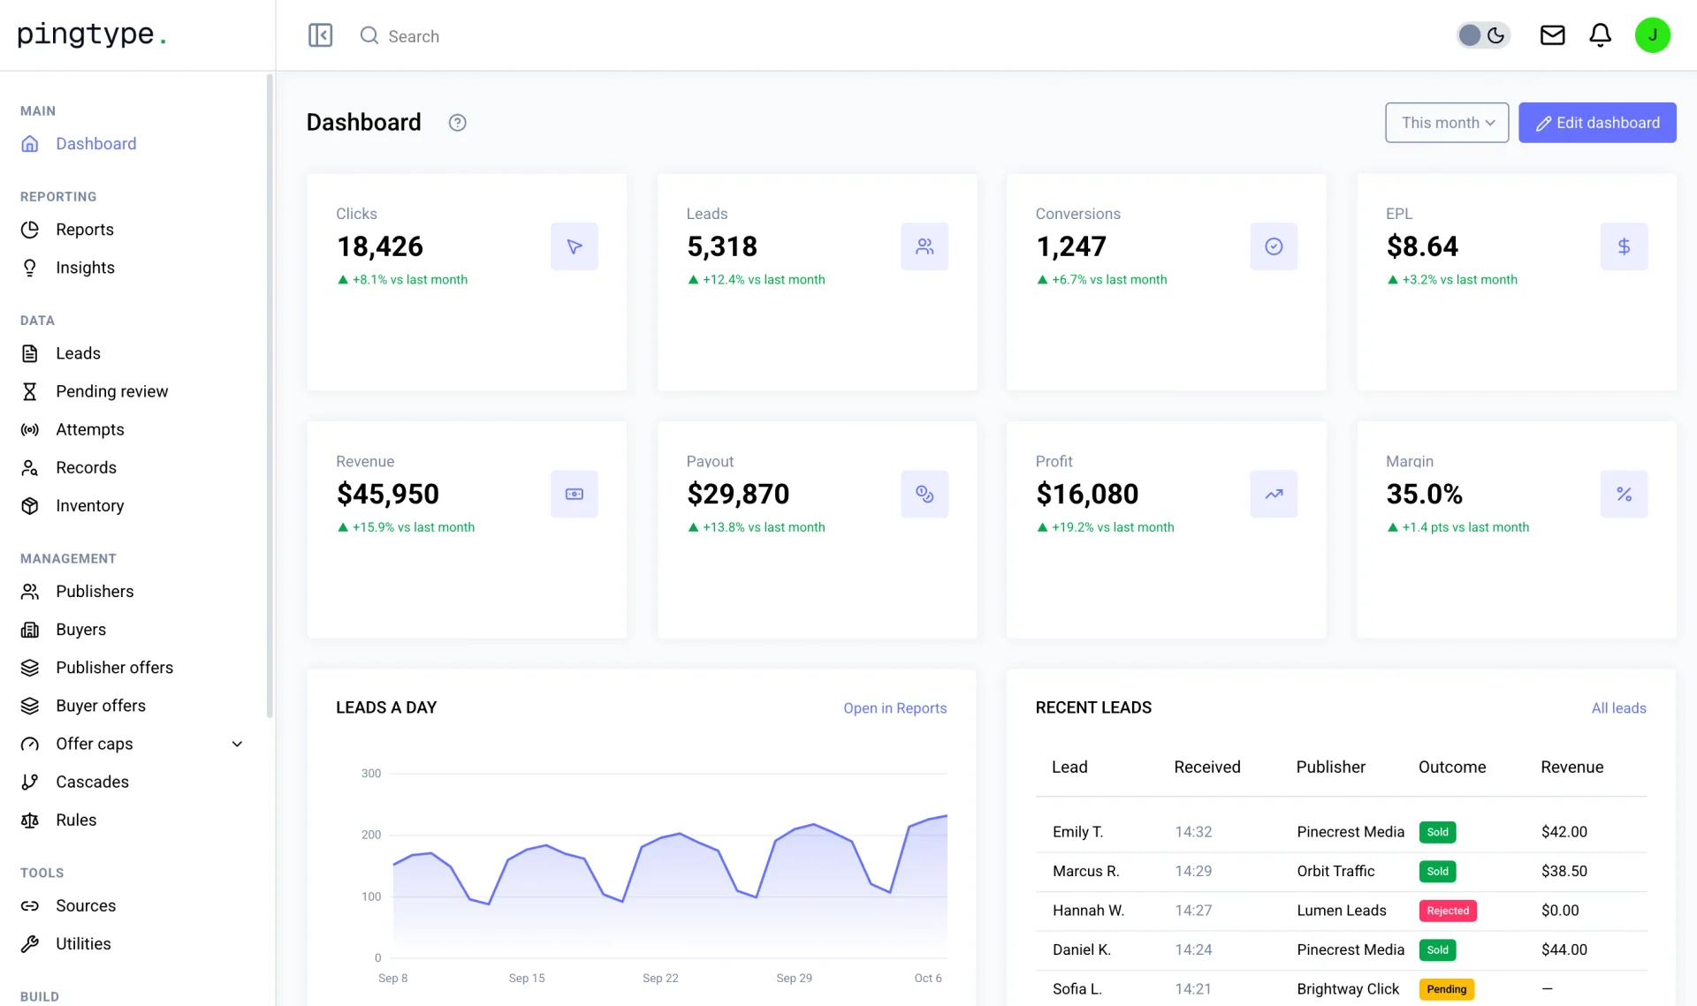This screenshot has width=1697, height=1006.
Task: Click the LEADS A DAY chart title
Action: (x=386, y=707)
